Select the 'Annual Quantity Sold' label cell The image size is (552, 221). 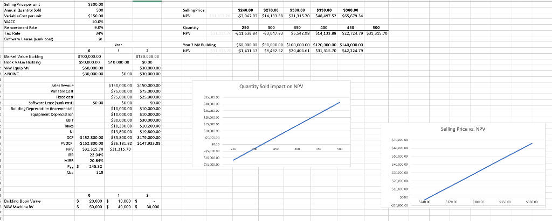click(23, 11)
